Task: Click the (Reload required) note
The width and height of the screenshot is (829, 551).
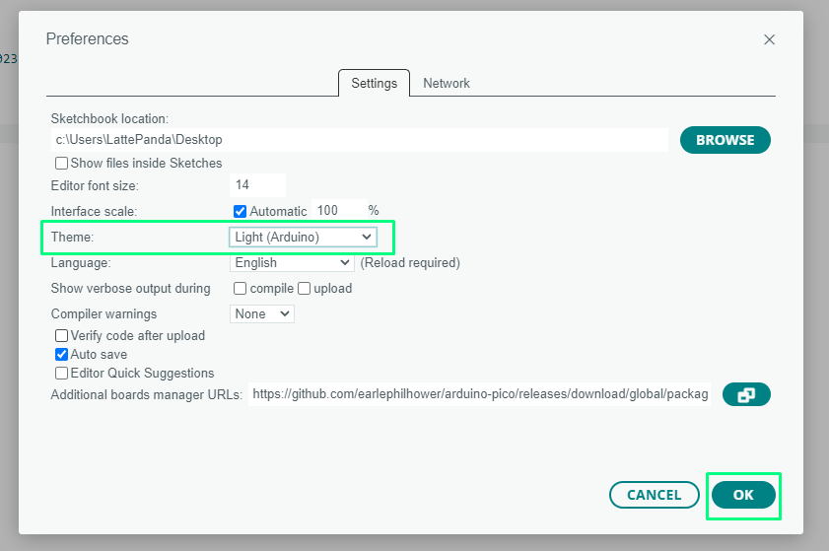Action: click(410, 263)
